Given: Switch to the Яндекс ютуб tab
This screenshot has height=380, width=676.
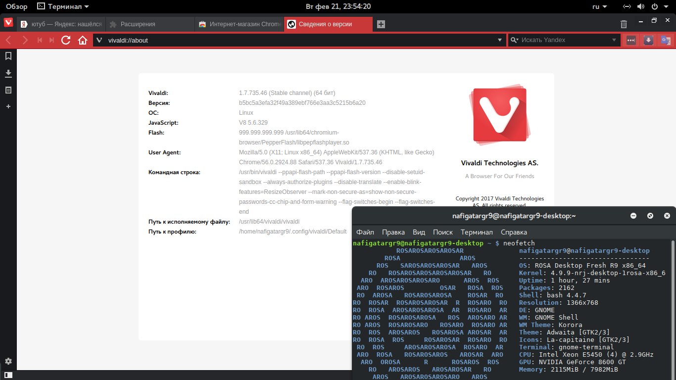Looking at the screenshot, I should click(60, 24).
